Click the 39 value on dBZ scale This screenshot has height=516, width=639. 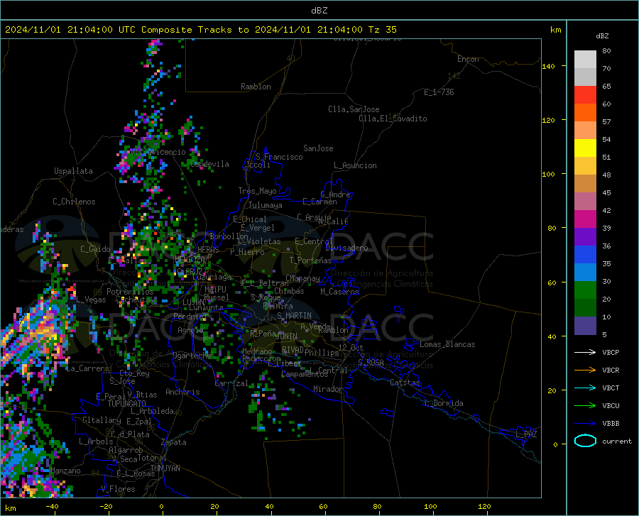pyautogui.click(x=606, y=228)
